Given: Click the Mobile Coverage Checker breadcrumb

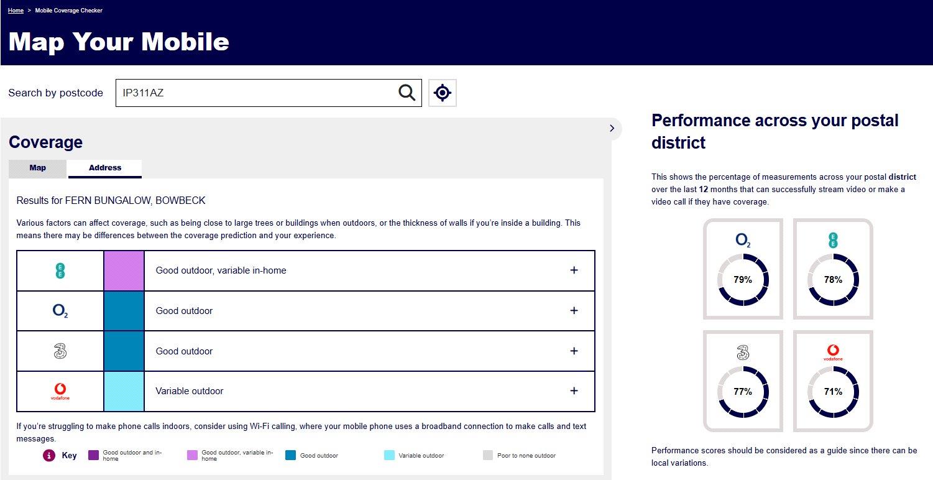Looking at the screenshot, I should coord(69,11).
